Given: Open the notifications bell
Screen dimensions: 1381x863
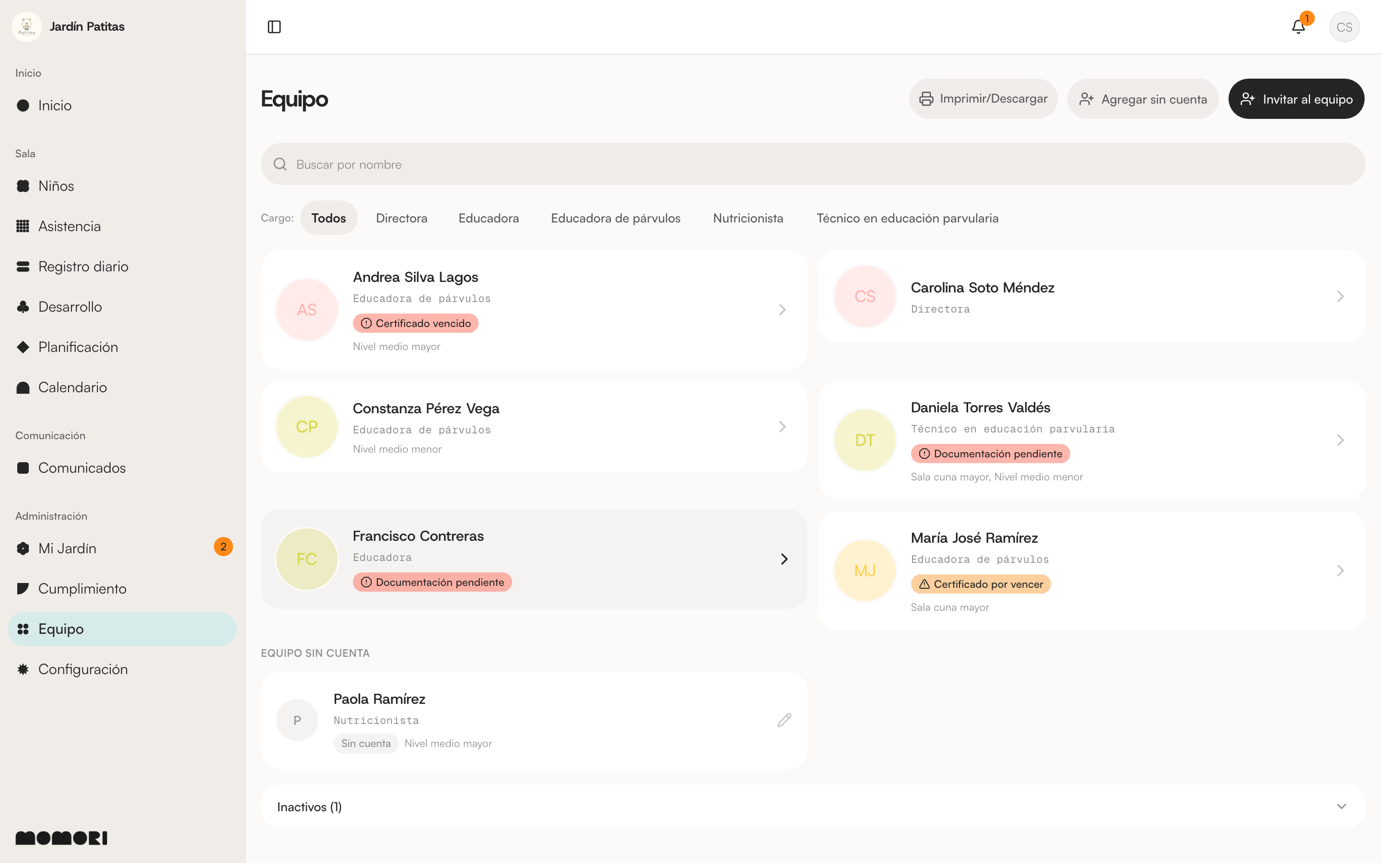Looking at the screenshot, I should click(x=1298, y=27).
